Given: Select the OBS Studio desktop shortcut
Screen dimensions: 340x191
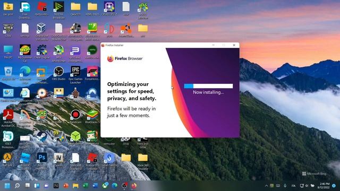Looking at the screenshot, I should [58, 74].
